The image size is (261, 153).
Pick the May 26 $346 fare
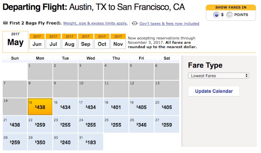pos(141,124)
